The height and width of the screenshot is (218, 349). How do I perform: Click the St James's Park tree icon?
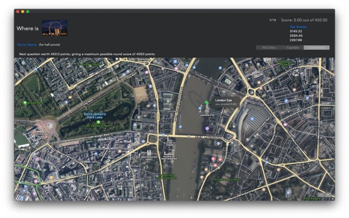tap(98, 122)
